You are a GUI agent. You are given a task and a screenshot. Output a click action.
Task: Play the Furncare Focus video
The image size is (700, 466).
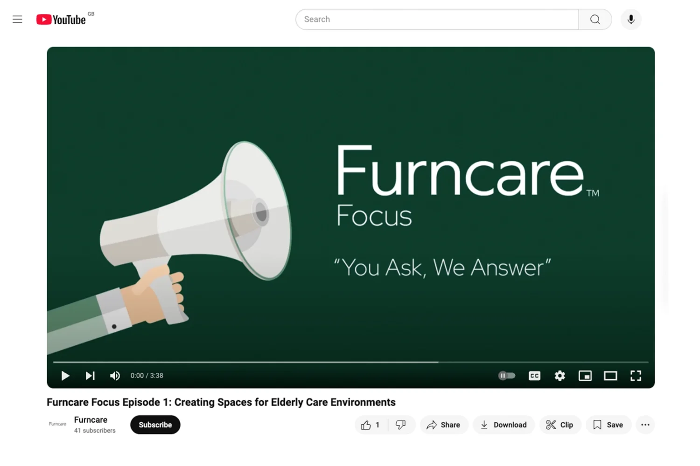(x=65, y=376)
